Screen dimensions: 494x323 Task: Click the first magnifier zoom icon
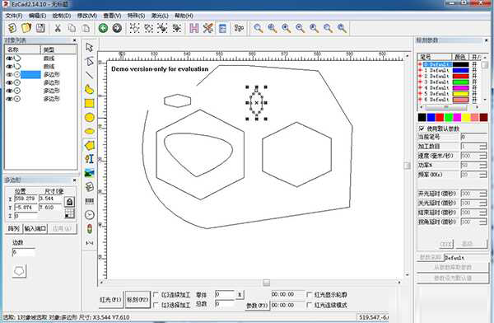pos(259,28)
